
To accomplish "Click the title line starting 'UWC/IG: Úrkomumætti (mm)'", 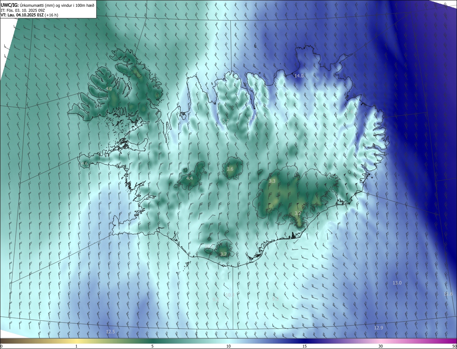I will pos(47,5).
